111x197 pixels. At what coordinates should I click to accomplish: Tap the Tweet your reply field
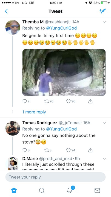click(55, 177)
